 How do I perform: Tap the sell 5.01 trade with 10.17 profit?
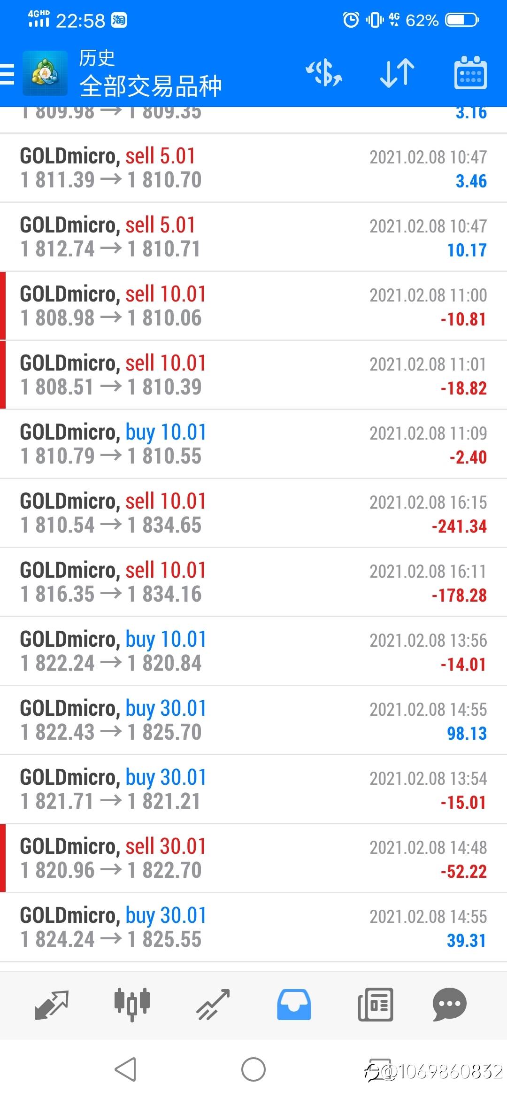253,237
